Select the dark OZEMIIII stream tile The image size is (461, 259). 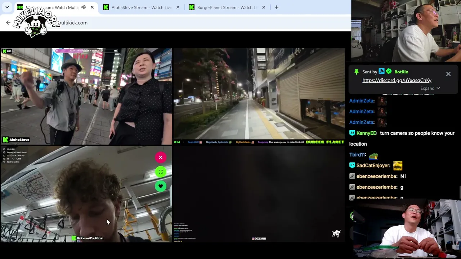(259, 193)
